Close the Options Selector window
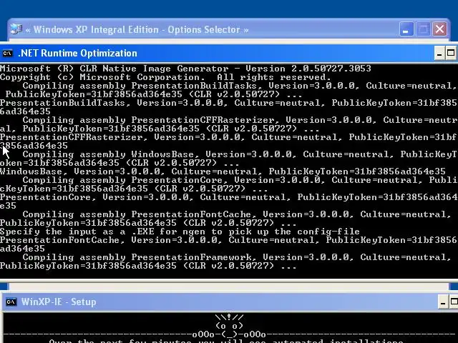 pos(440,29)
